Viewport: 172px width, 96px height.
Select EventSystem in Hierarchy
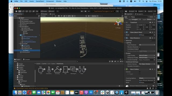[x=26, y=52]
